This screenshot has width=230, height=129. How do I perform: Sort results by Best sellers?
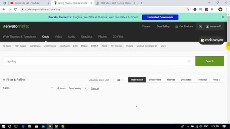155,80
